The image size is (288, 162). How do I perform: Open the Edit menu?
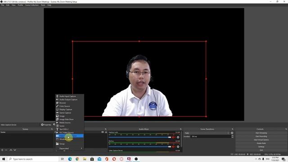point(8,5)
